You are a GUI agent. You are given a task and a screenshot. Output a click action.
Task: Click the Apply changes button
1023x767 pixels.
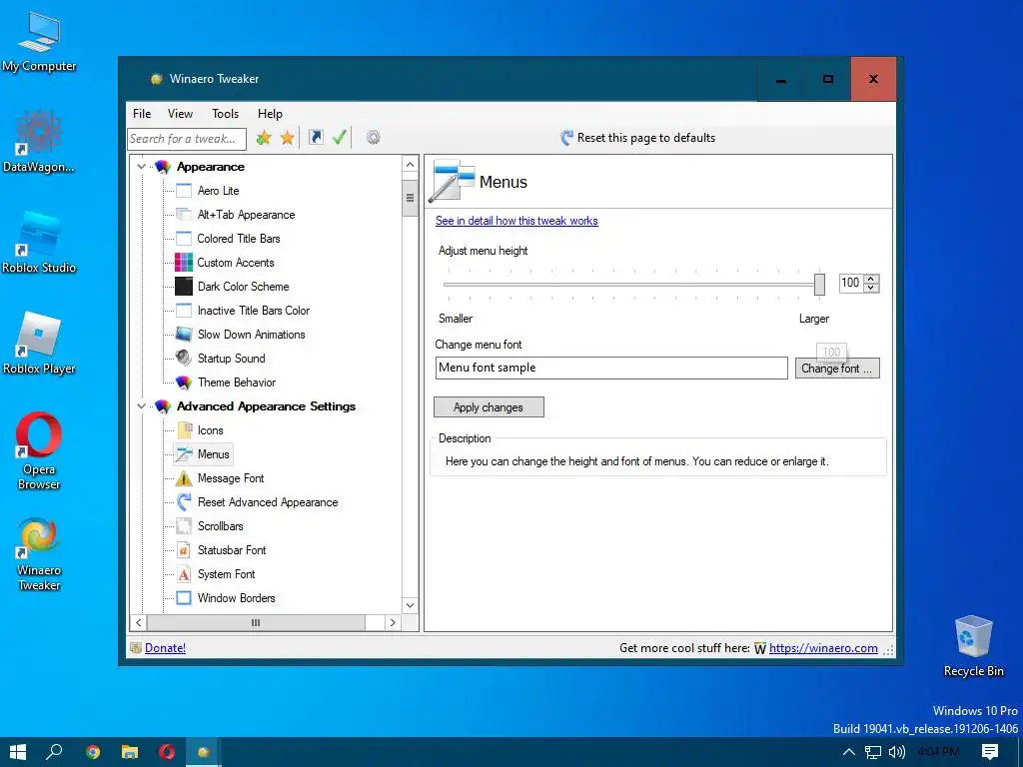pyautogui.click(x=489, y=407)
